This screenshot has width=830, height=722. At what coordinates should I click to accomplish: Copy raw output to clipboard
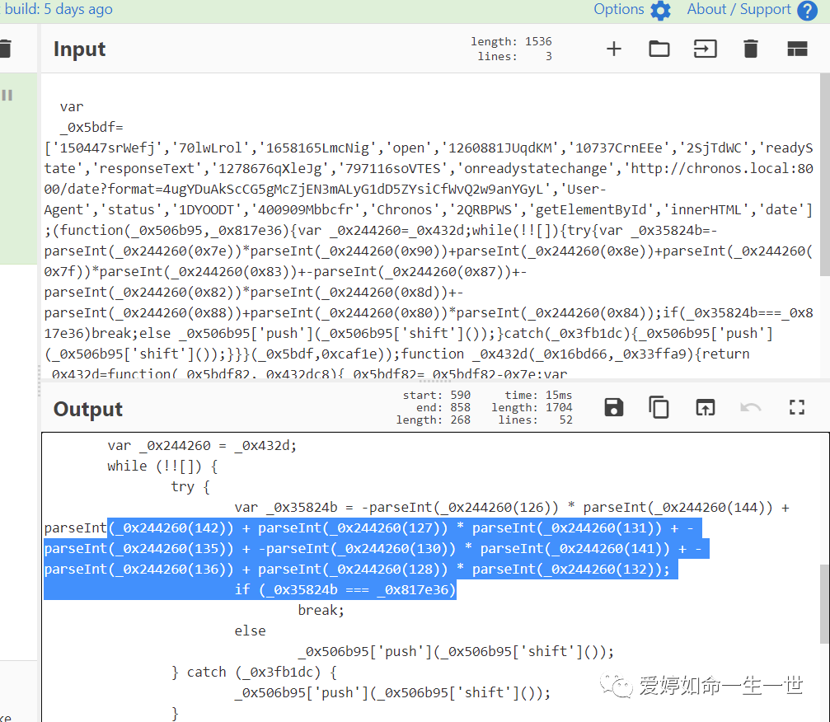coord(659,408)
